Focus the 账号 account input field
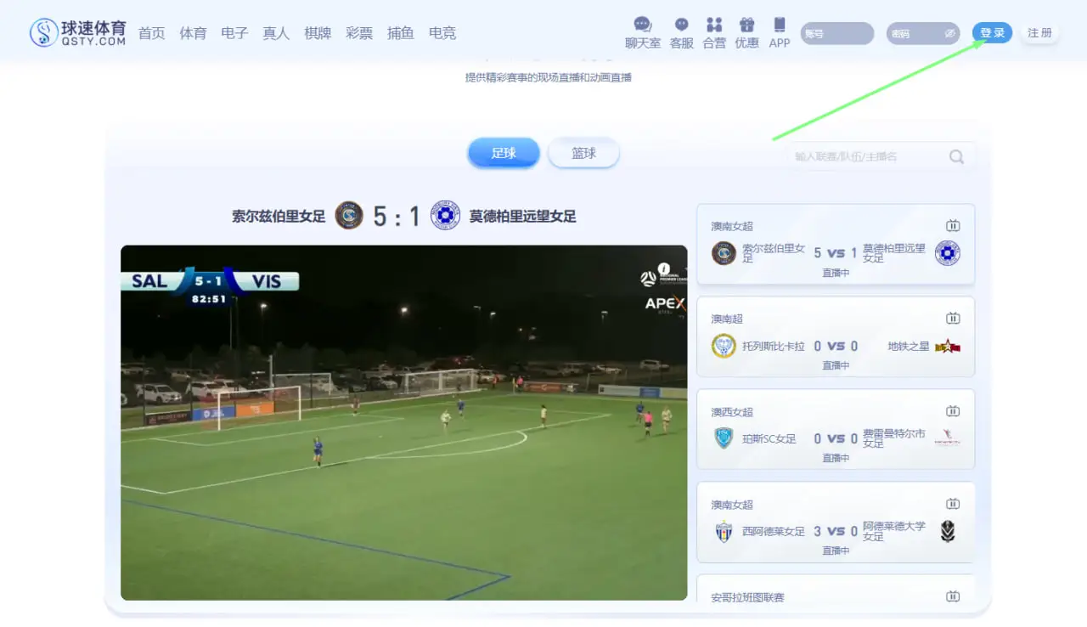 coord(836,33)
